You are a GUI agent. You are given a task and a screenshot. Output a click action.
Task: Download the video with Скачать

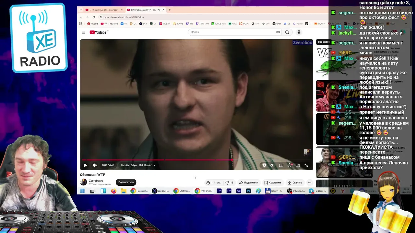click(x=295, y=183)
